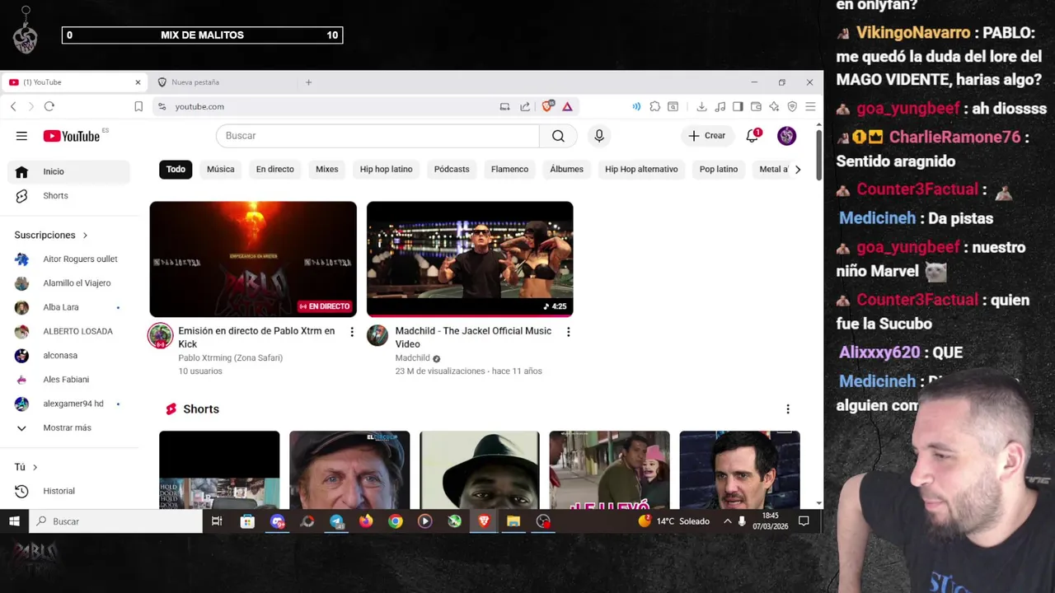The height and width of the screenshot is (593, 1055).
Task: Open the browser main menu
Action: point(810,106)
